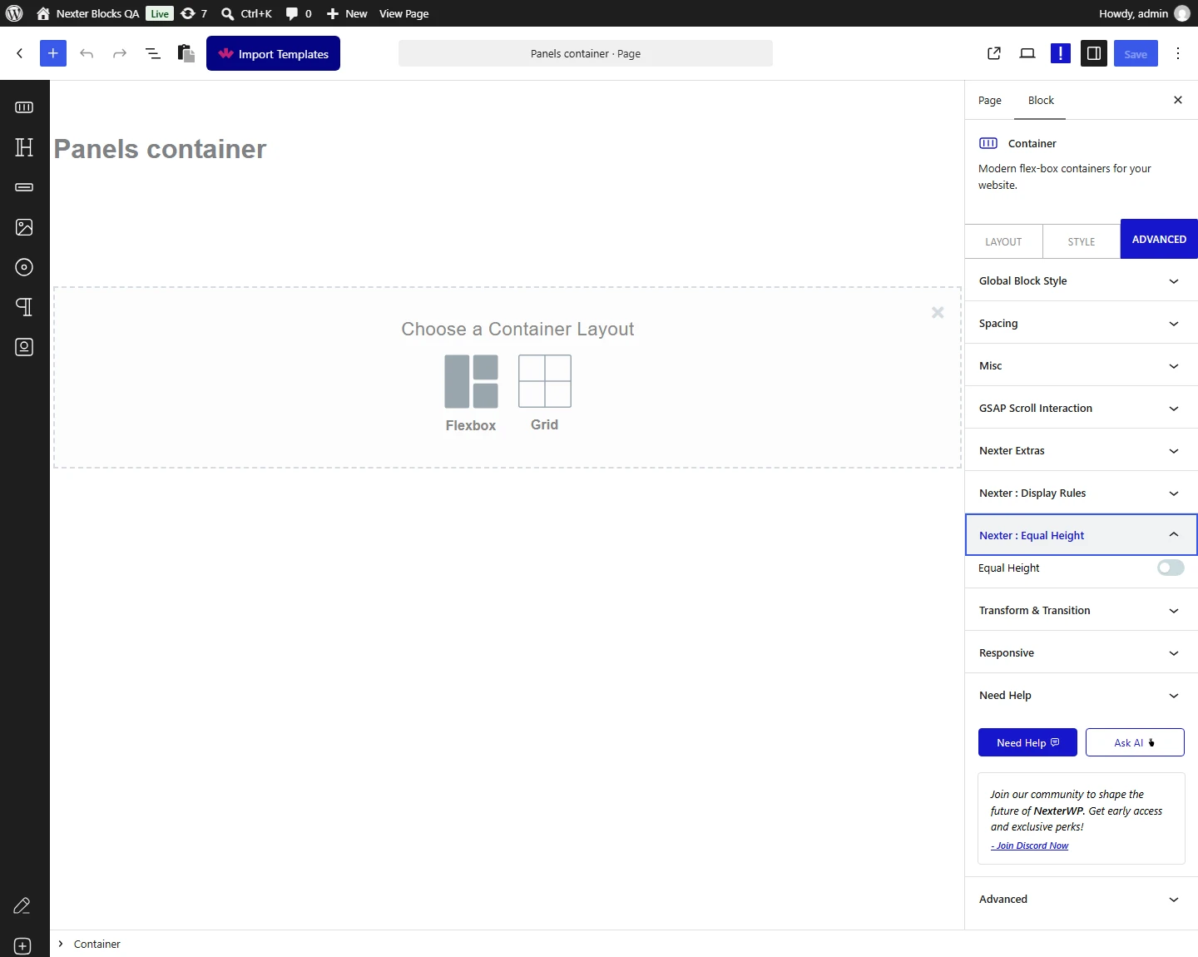
Task: Expand the Spacing section
Action: coord(1082,324)
